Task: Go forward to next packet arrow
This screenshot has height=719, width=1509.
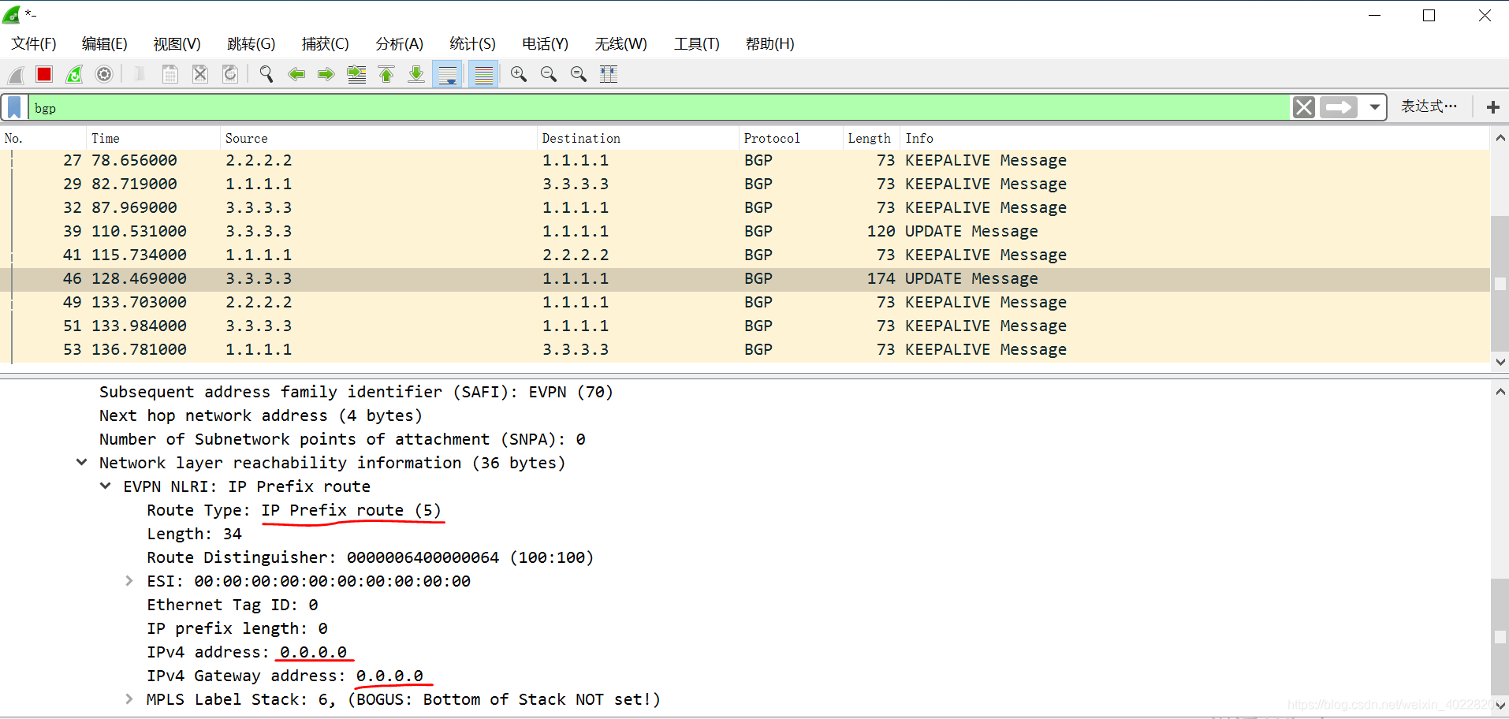Action: point(326,75)
